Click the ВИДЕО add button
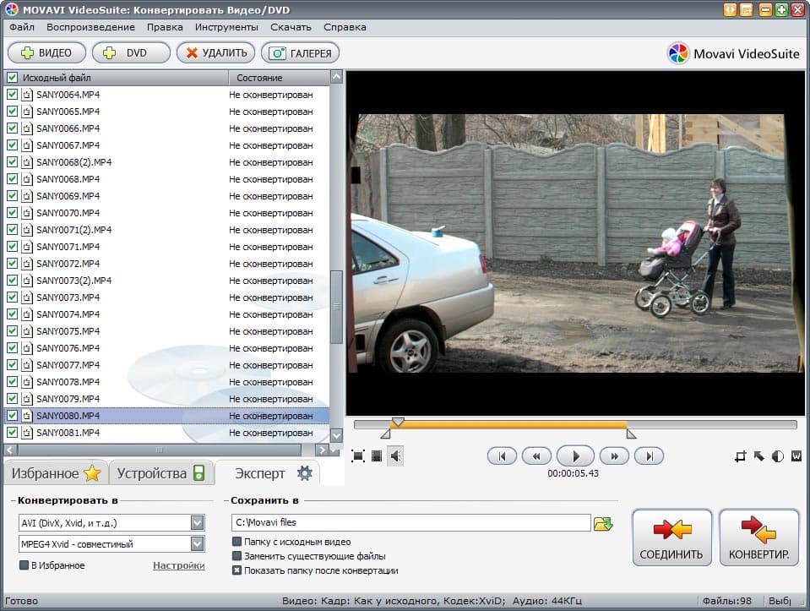 click(46, 52)
